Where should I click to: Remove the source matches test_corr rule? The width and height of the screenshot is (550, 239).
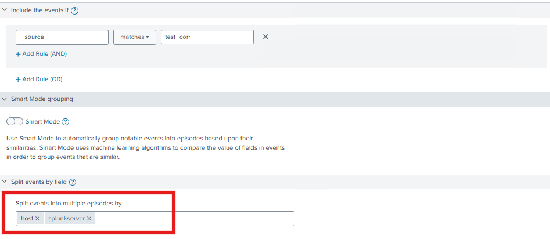(x=265, y=37)
